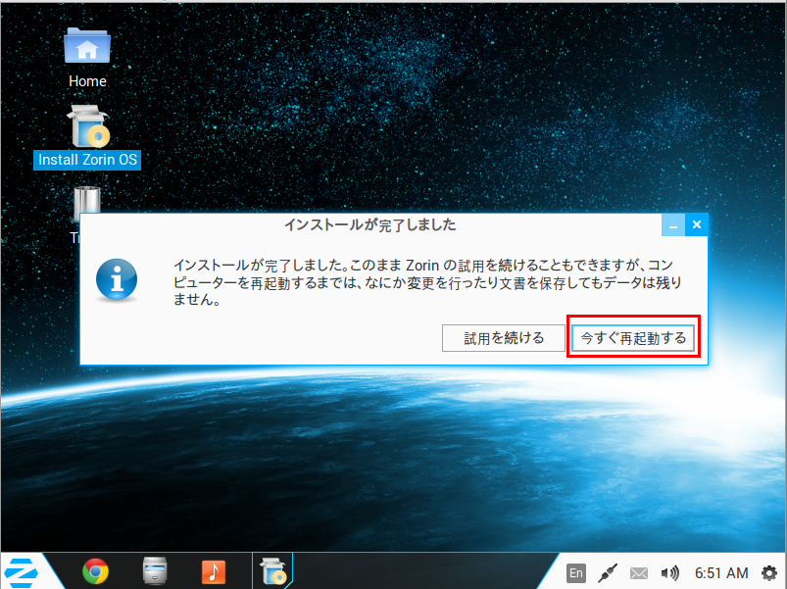The height and width of the screenshot is (589, 787).
Task: Click the blue info icon in dialog
Action: pyautogui.click(x=117, y=280)
